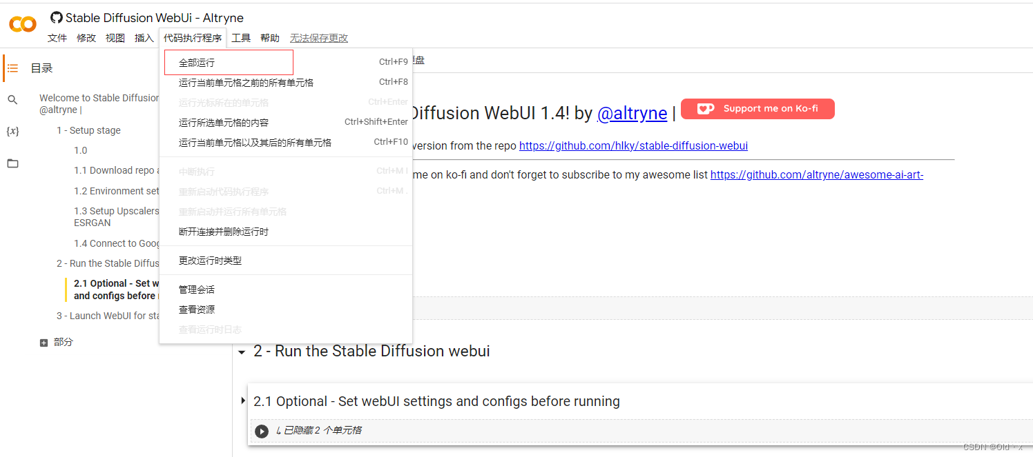Go to '1.2 Environment' entry in contents
This screenshot has height=457, width=1033.
[x=116, y=191]
